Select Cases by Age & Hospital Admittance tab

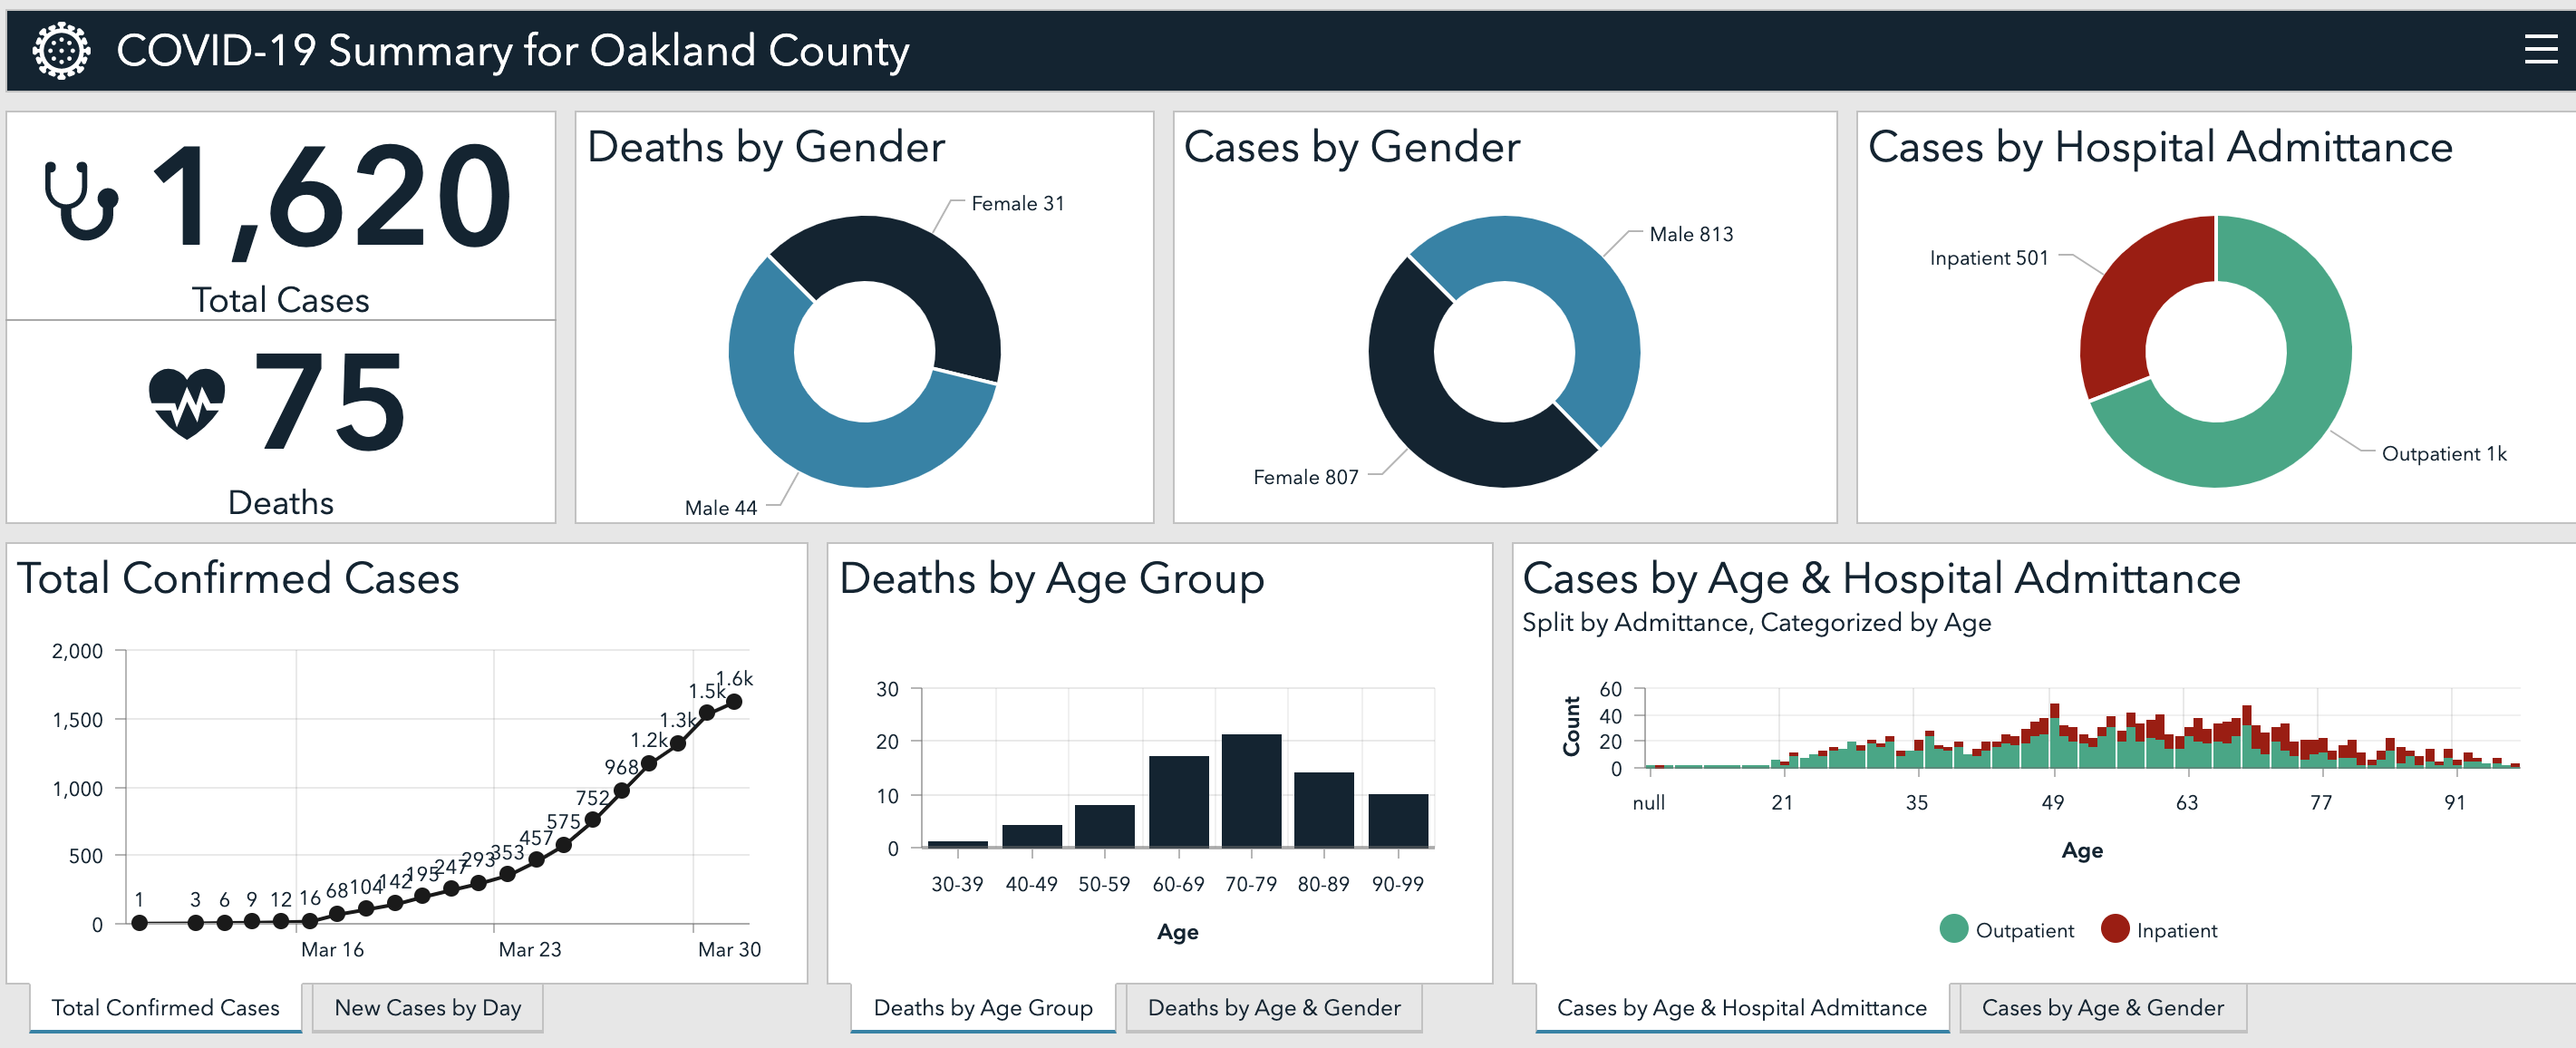pos(1741,1007)
